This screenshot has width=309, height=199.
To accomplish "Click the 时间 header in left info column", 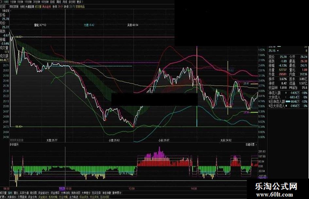I will 3,7.
